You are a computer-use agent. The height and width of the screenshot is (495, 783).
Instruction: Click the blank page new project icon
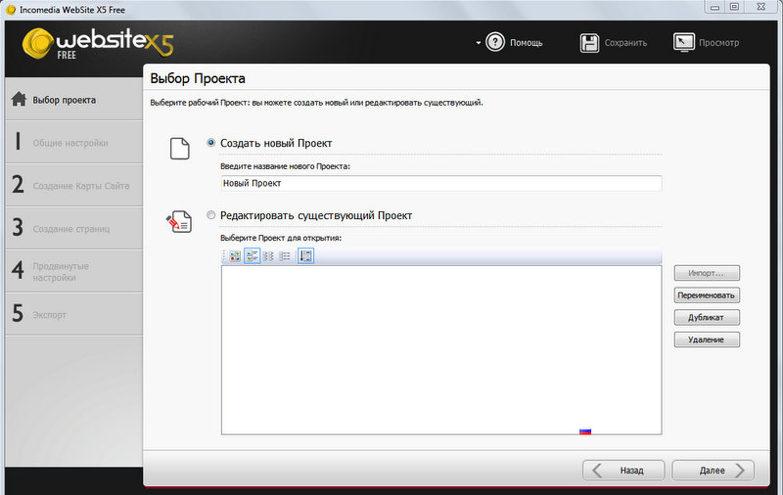coord(180,148)
